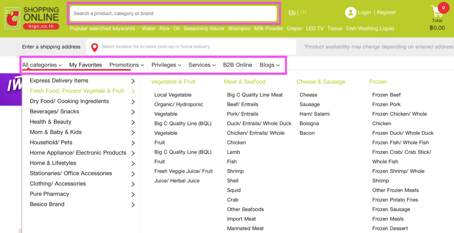The height and width of the screenshot is (233, 454).
Task: Open the All categories dropdown
Action: [x=42, y=65]
